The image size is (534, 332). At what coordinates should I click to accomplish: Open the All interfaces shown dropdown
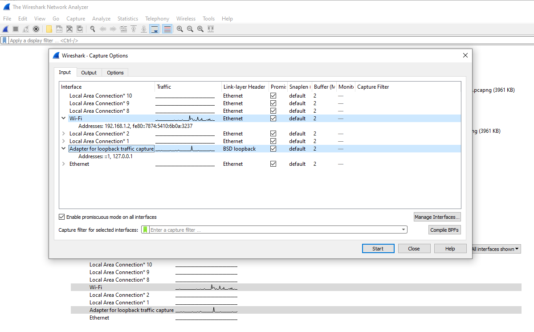click(496, 249)
